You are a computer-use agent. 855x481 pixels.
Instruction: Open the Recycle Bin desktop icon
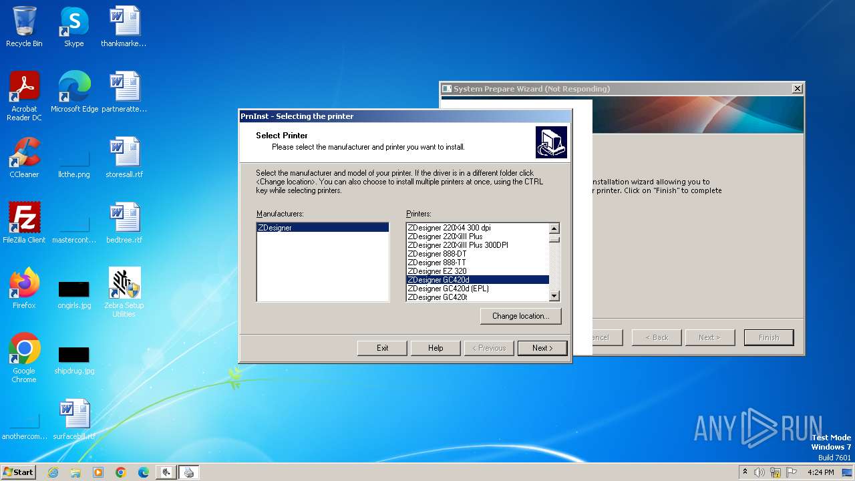tap(24, 27)
